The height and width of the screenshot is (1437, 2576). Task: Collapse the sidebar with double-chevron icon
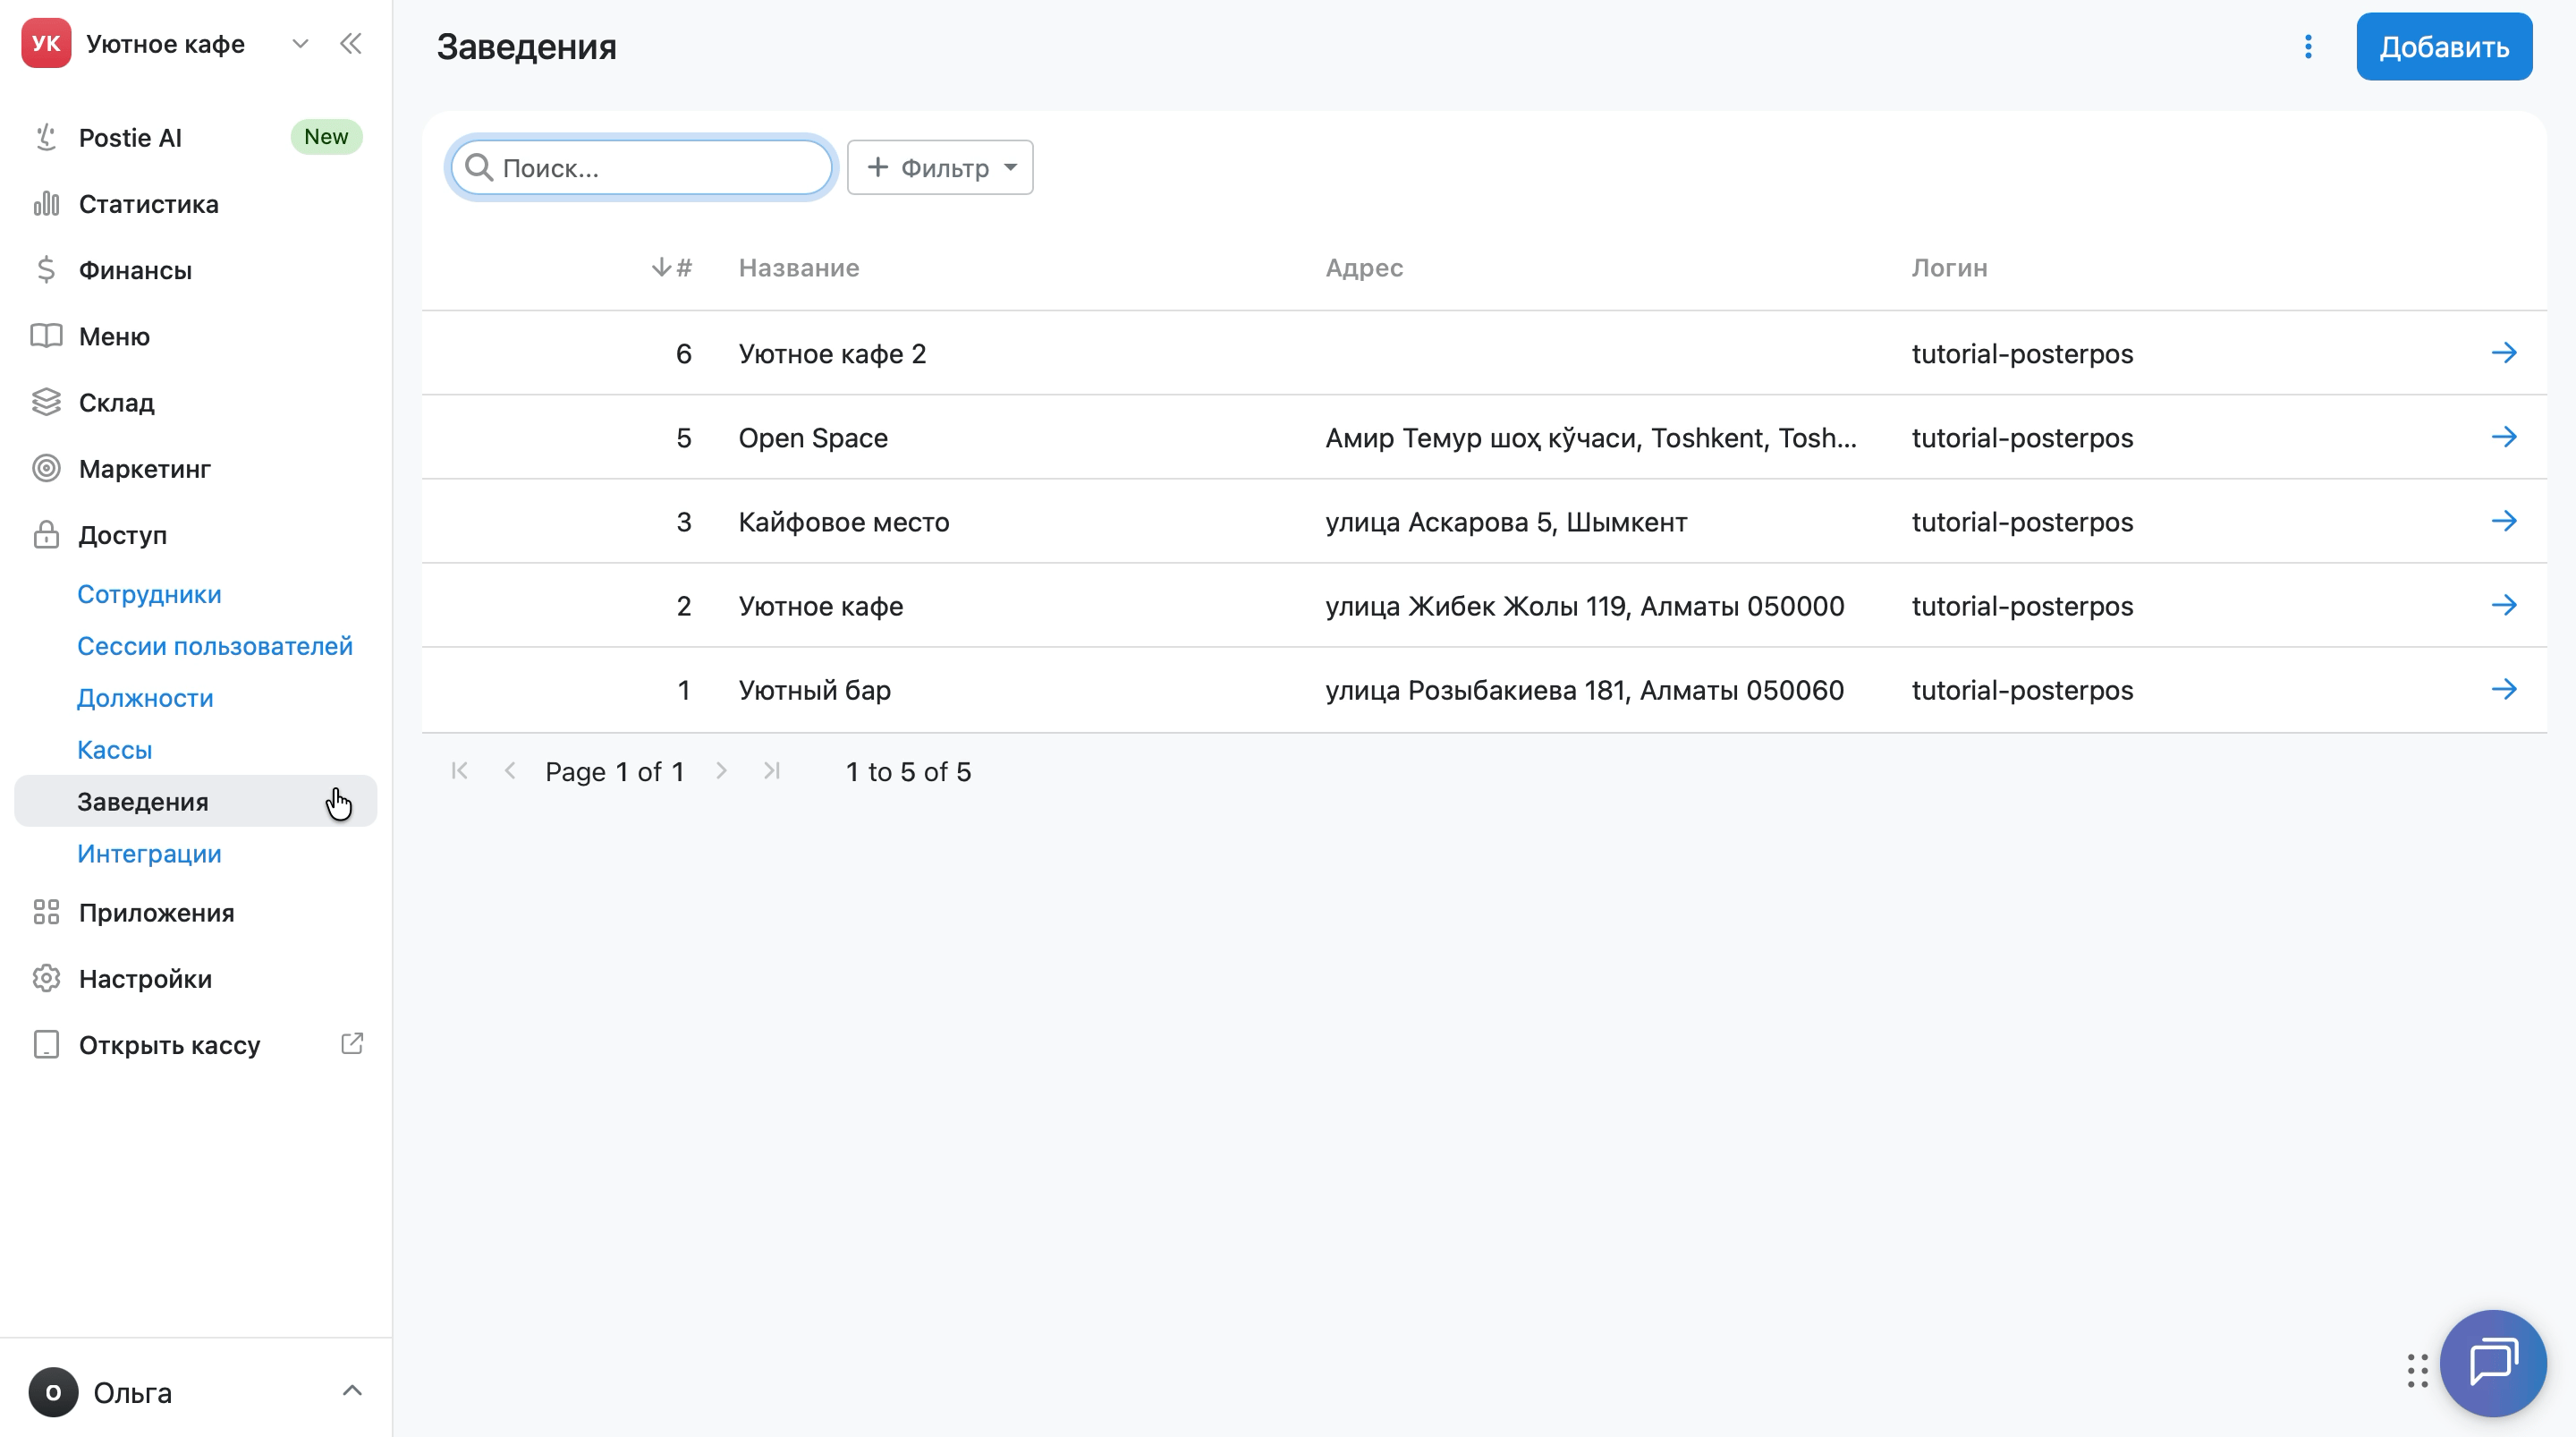point(350,43)
